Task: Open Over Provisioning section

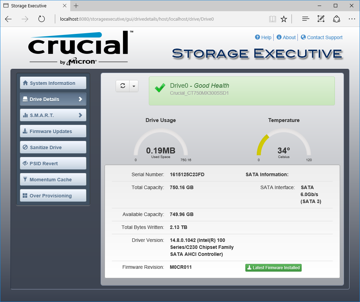Action: coord(53,196)
